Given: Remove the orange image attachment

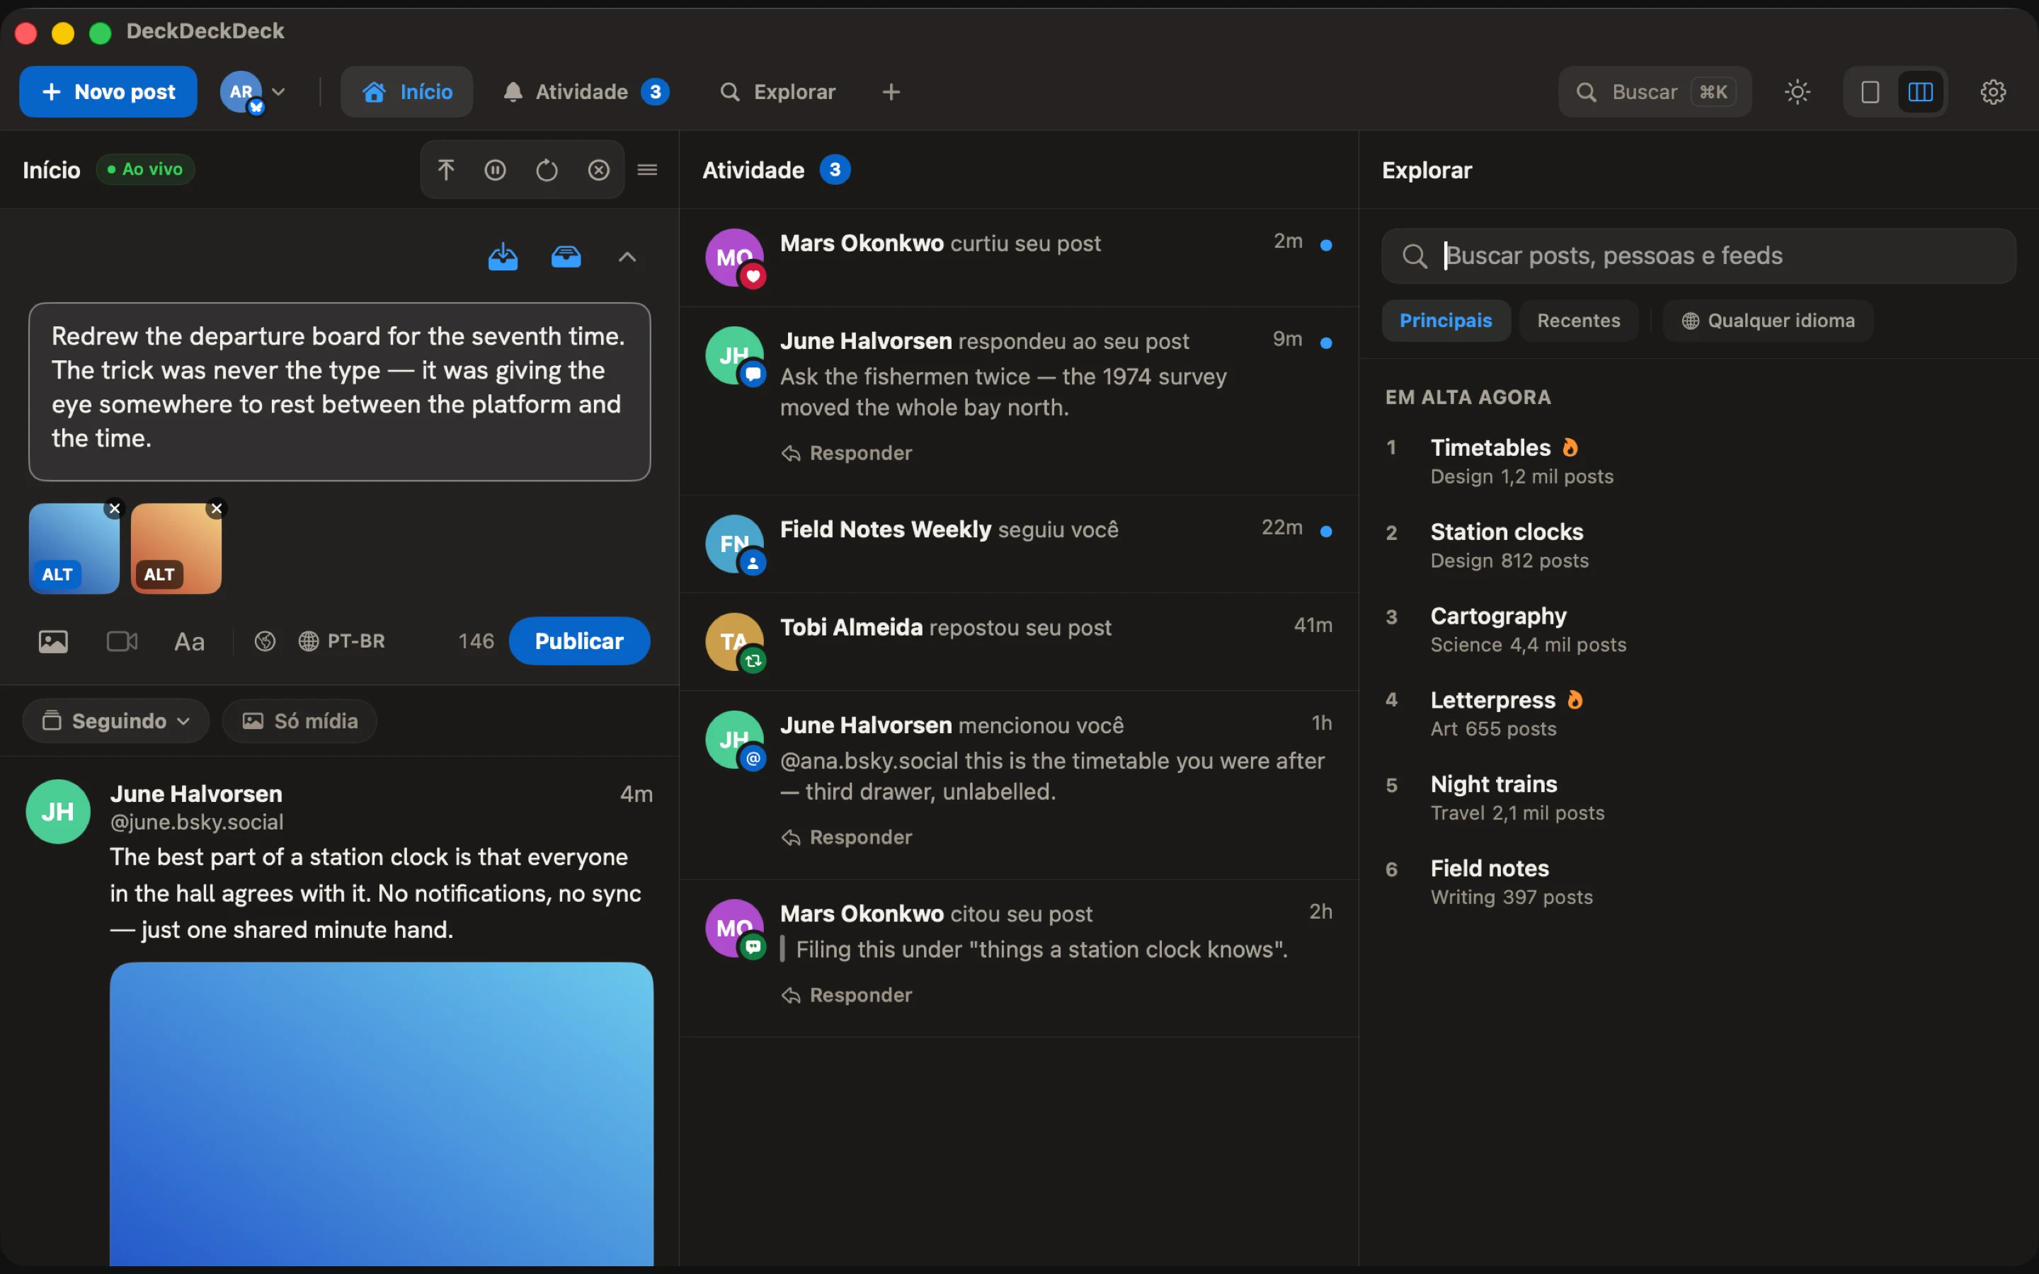Looking at the screenshot, I should click(217, 508).
